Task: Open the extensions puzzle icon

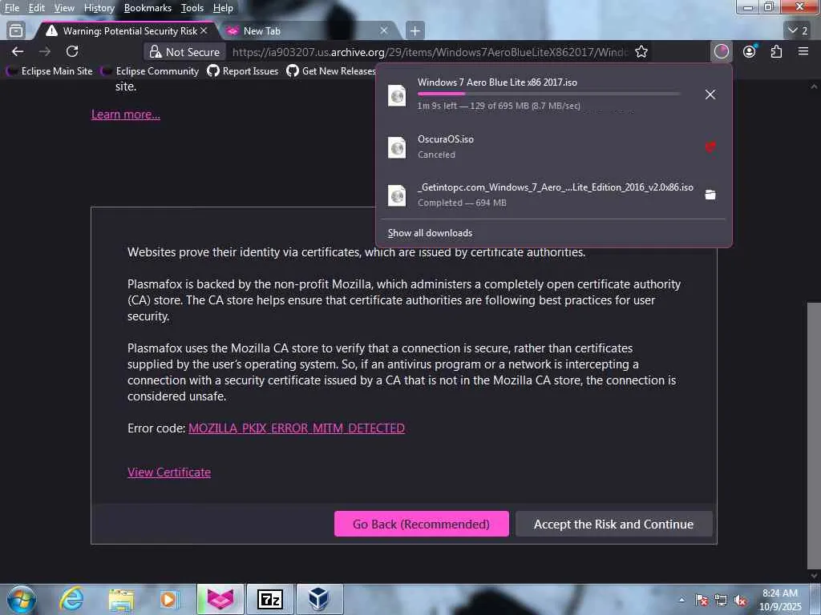Action: click(x=776, y=51)
